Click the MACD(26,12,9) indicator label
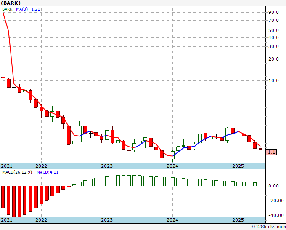 click(17, 172)
